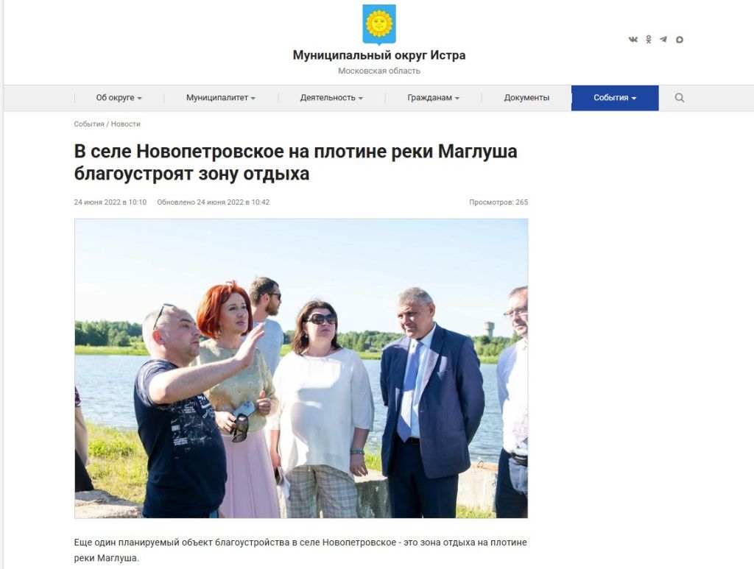Expand the Об округе dropdown menu
The image size is (754, 569).
(119, 98)
